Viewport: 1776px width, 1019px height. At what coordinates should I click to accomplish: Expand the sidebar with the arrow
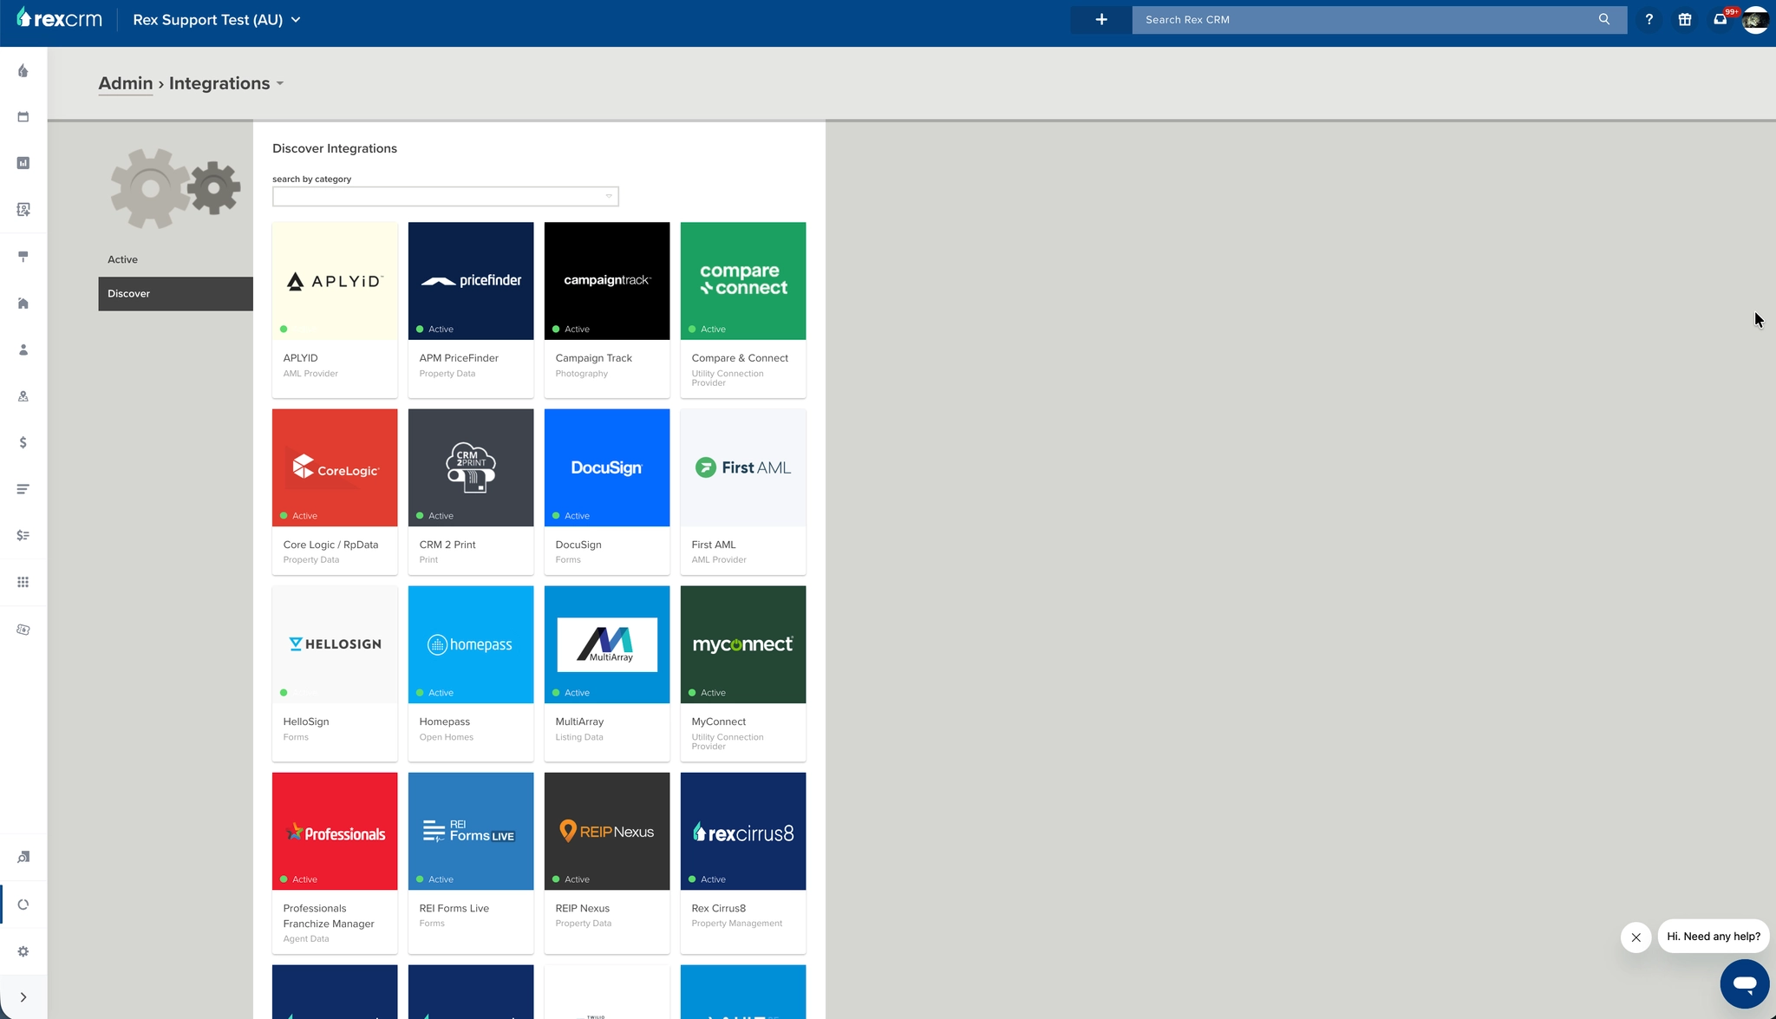coord(23,997)
